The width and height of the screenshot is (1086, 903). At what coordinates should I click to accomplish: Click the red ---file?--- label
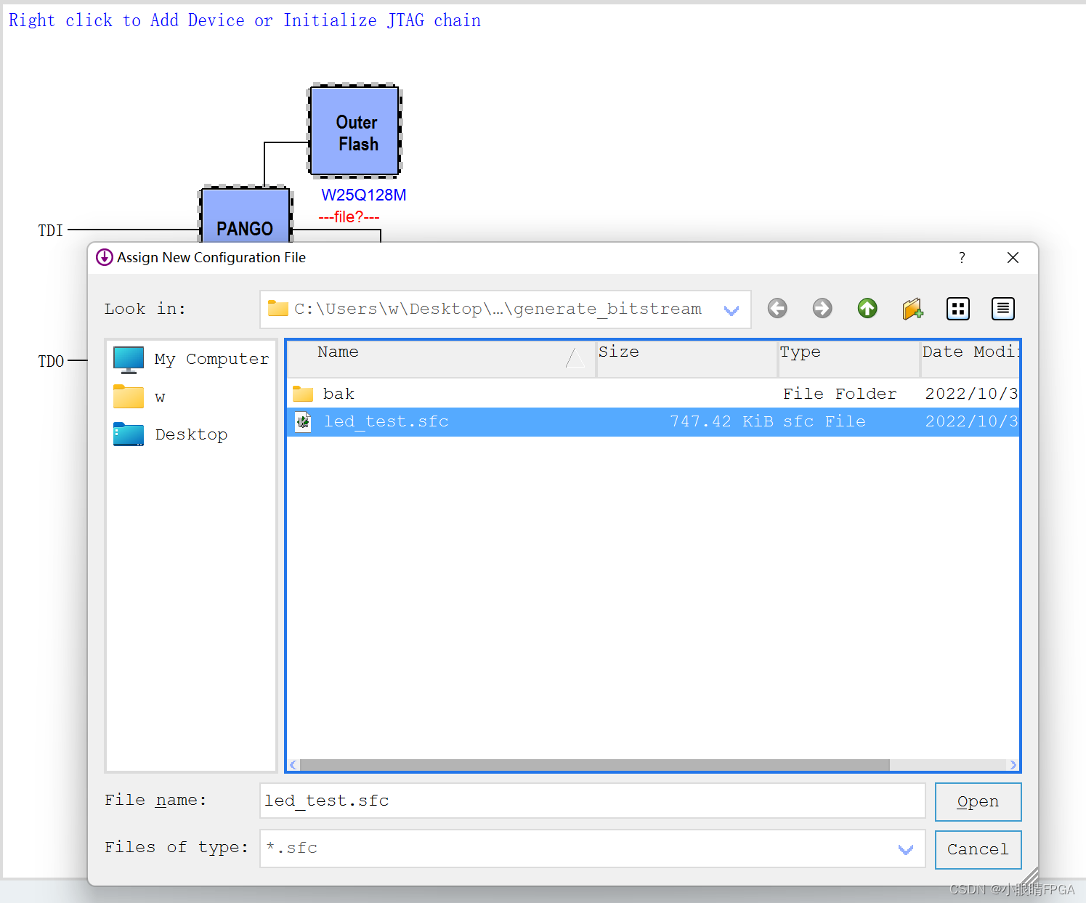click(x=349, y=217)
